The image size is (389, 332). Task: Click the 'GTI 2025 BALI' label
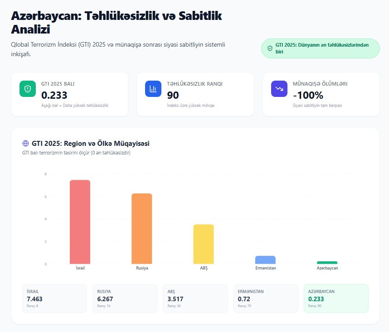point(58,84)
